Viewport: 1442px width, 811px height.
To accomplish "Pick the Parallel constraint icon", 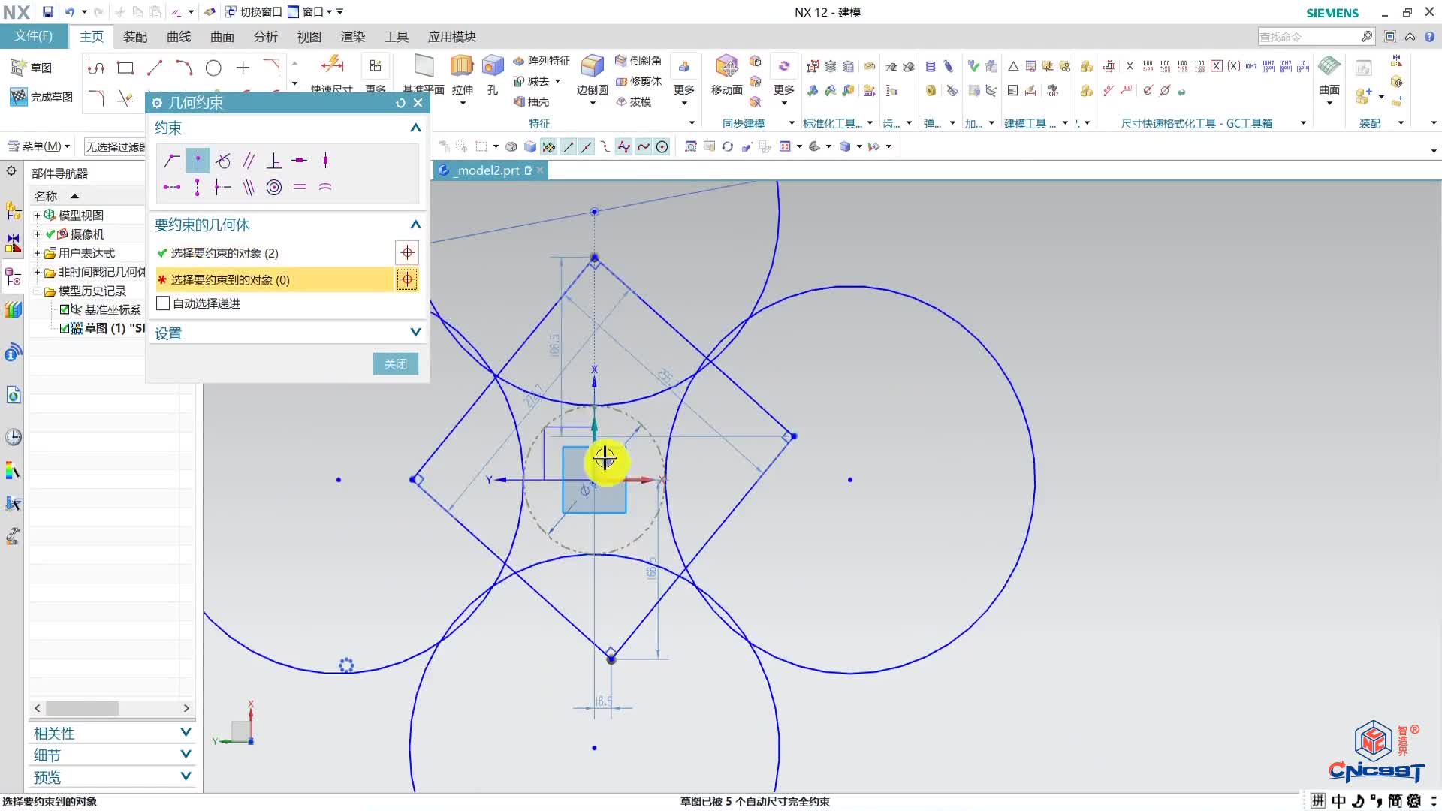I will (249, 160).
